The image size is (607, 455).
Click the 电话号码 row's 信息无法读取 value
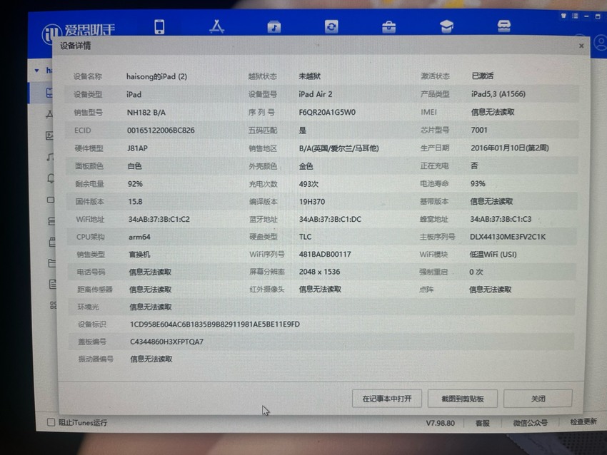150,272
